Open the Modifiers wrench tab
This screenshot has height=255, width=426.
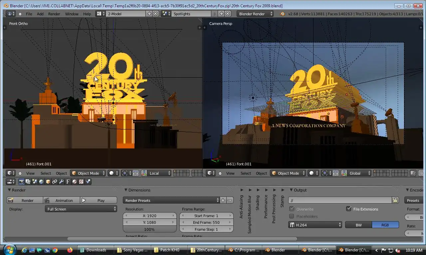61,182
